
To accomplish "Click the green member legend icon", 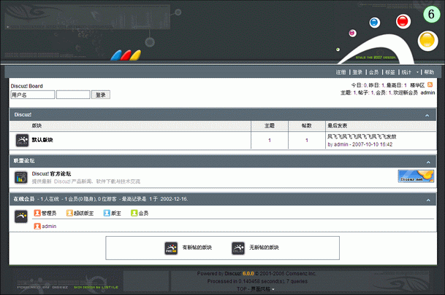I will click(x=134, y=213).
